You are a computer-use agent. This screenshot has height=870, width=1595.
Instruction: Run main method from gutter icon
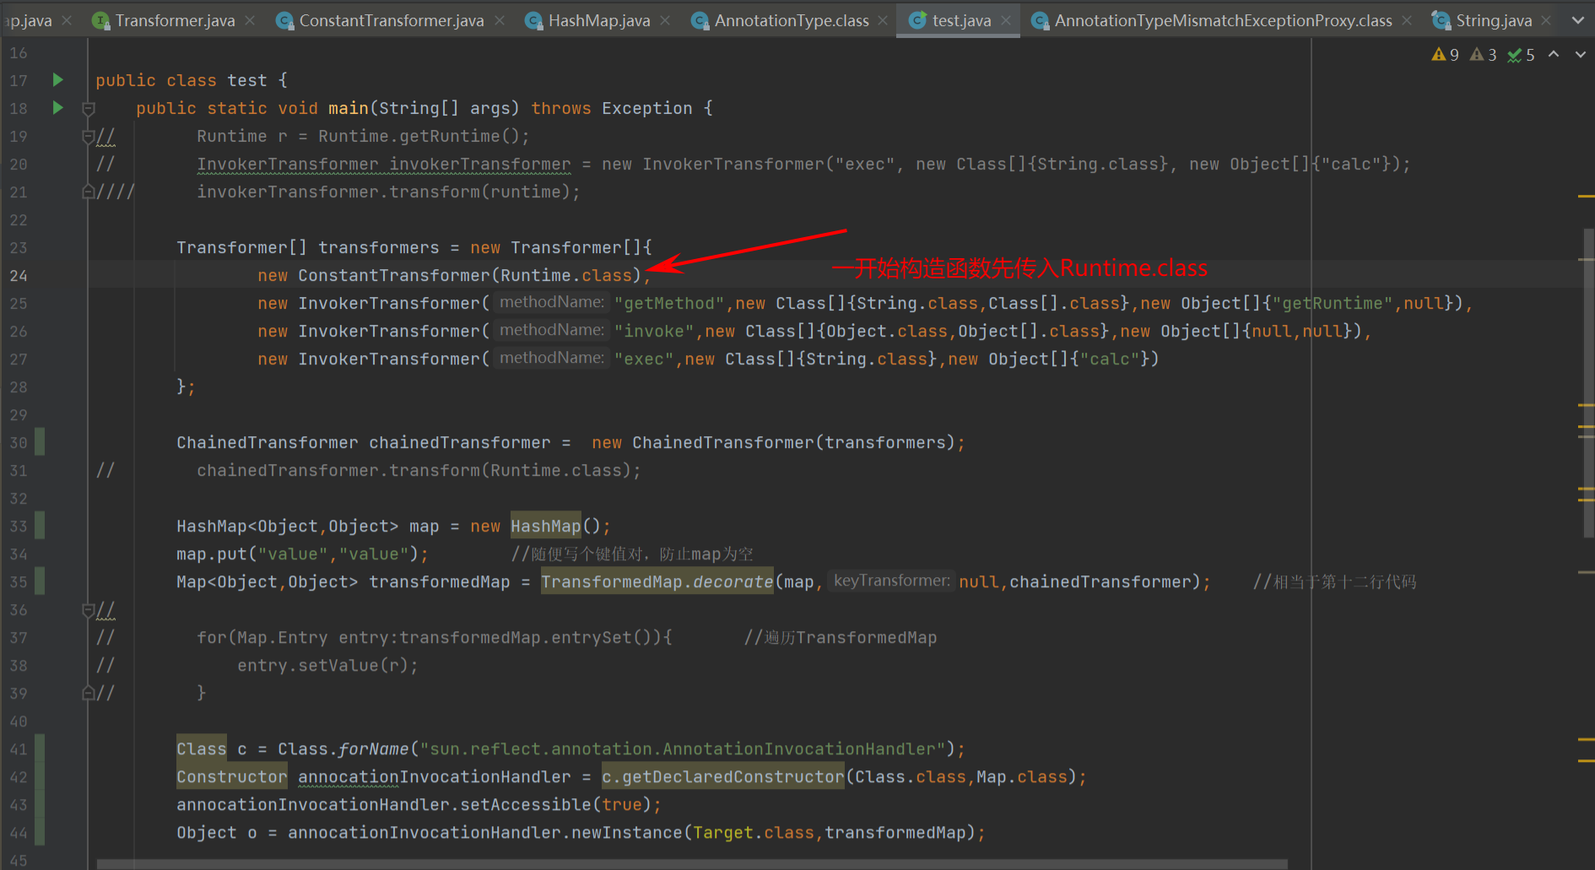tap(57, 107)
